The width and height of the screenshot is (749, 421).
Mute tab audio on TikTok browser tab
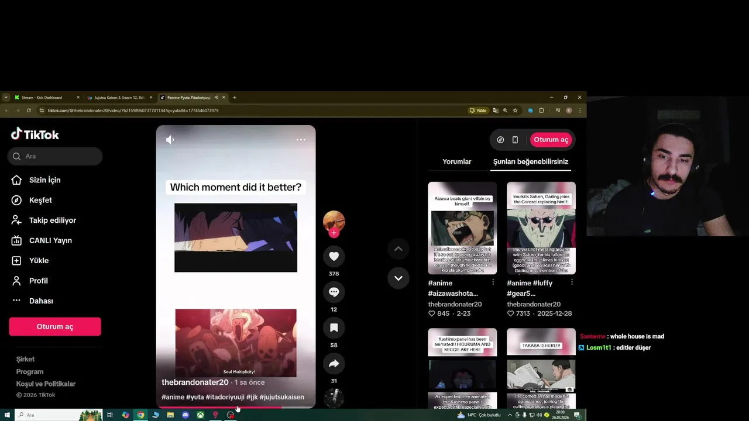pos(217,98)
